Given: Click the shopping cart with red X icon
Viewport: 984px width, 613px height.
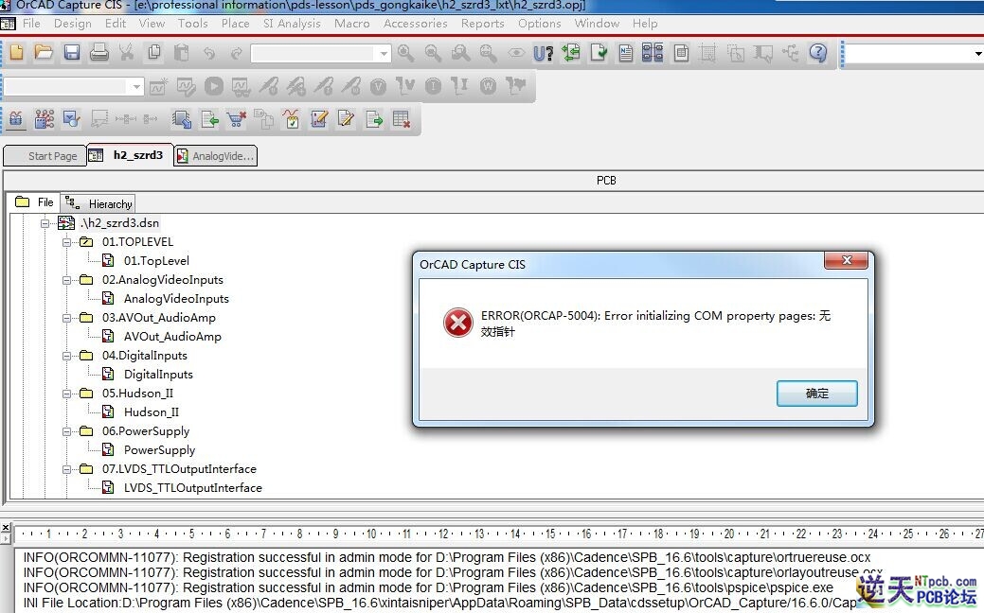Looking at the screenshot, I should tap(237, 118).
